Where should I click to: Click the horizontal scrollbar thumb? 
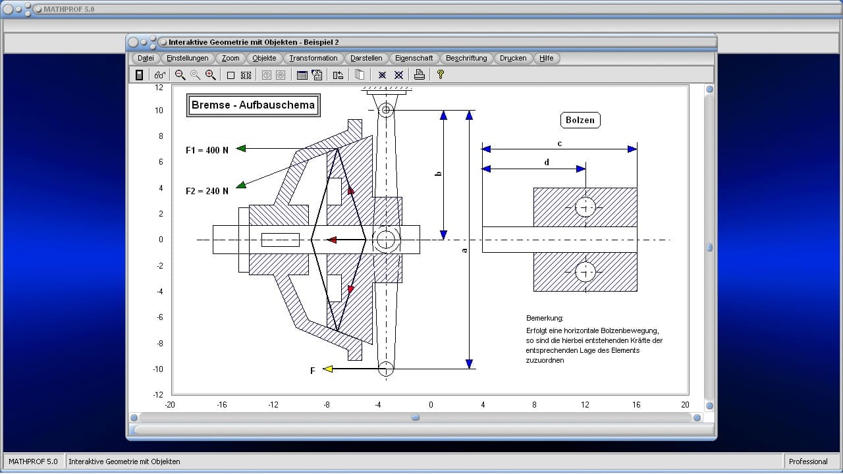pos(416,417)
